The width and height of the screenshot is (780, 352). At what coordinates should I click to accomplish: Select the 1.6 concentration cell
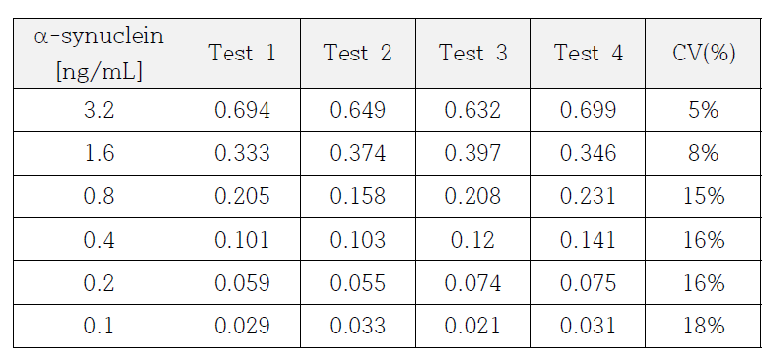99,153
